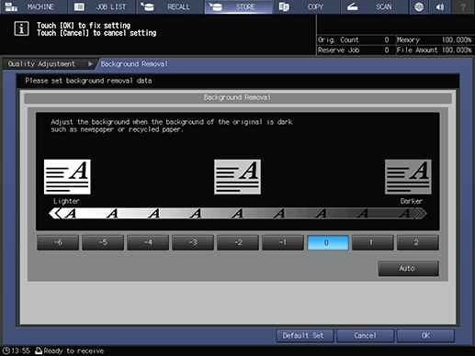Viewport: 475px width, 356px height.
Task: Select the STORE tab
Action: [238, 6]
